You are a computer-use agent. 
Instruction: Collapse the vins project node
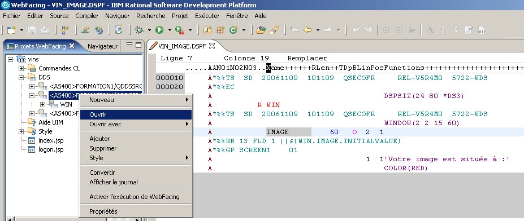[x=10, y=59]
